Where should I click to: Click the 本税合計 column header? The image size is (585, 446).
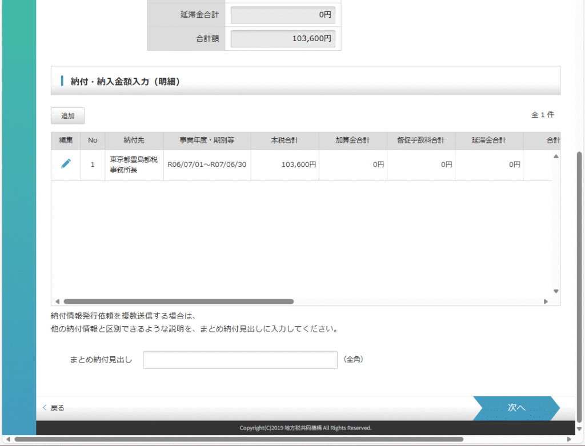point(285,140)
